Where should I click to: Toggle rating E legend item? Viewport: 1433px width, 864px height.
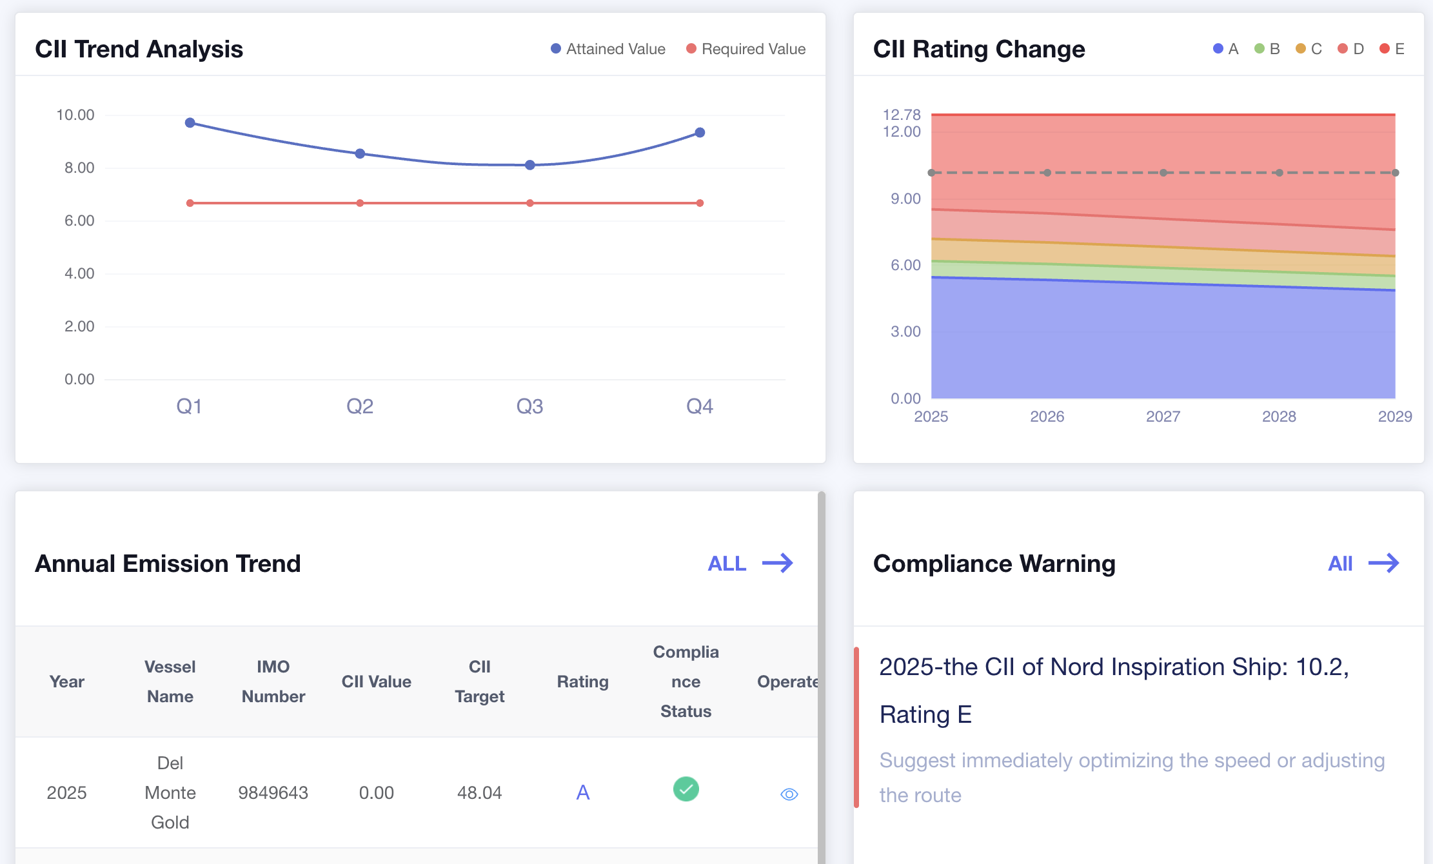pyautogui.click(x=1392, y=49)
